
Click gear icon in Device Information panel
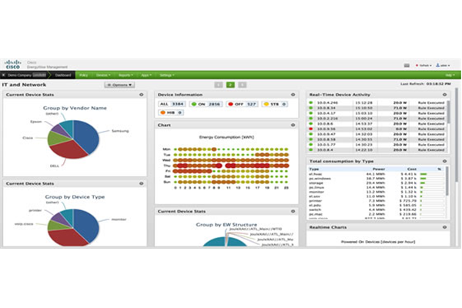pyautogui.click(x=293, y=95)
